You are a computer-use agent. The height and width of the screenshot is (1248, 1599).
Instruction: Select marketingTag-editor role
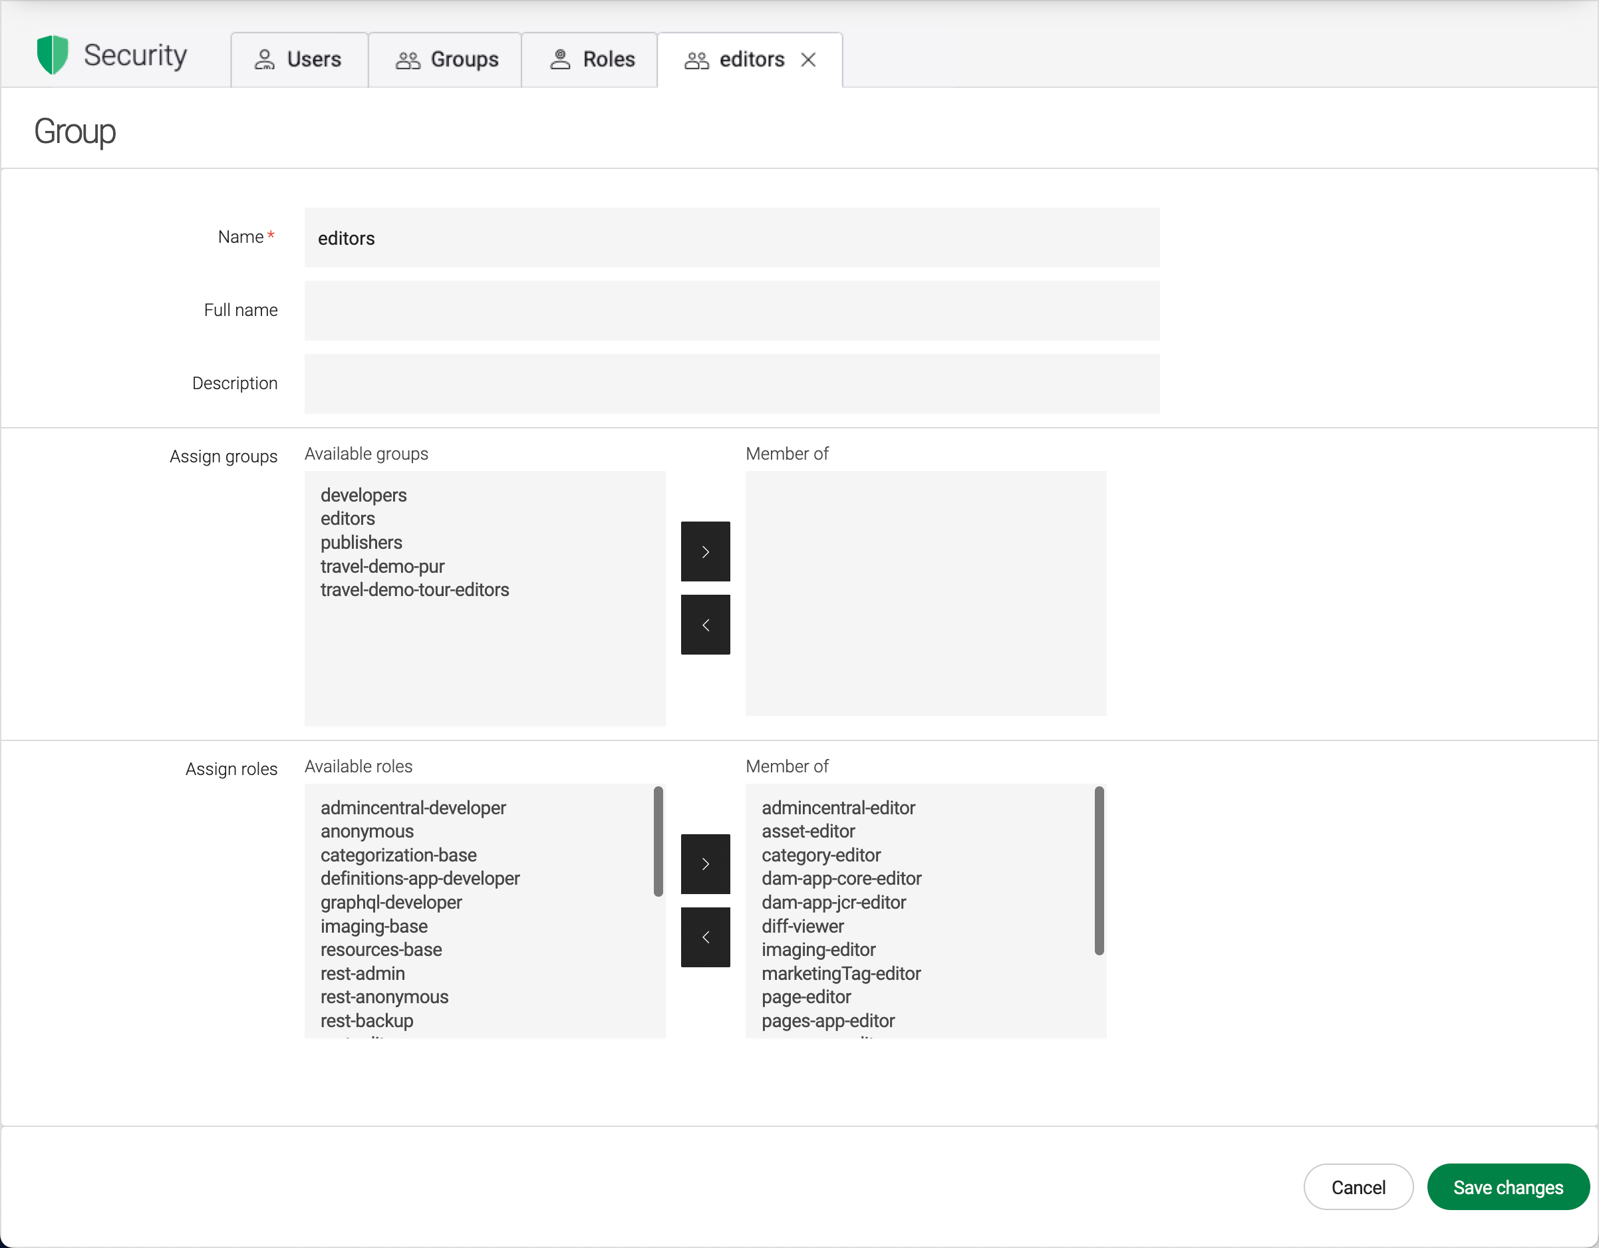(841, 973)
